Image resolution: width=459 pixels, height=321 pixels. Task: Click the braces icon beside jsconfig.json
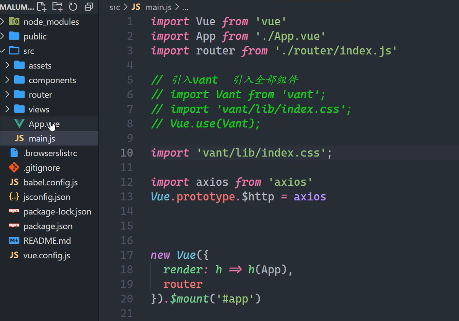pos(14,197)
